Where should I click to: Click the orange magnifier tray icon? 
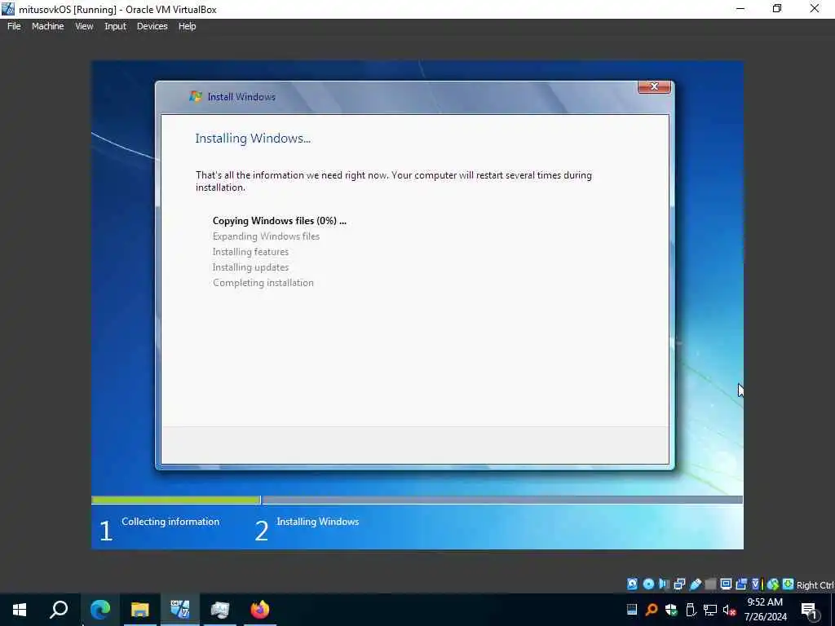[x=652, y=610]
